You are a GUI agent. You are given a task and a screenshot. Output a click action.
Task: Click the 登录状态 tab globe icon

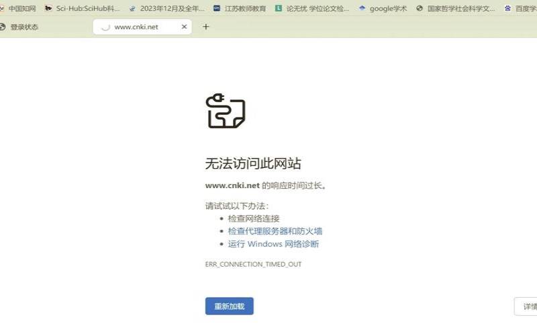point(3,27)
